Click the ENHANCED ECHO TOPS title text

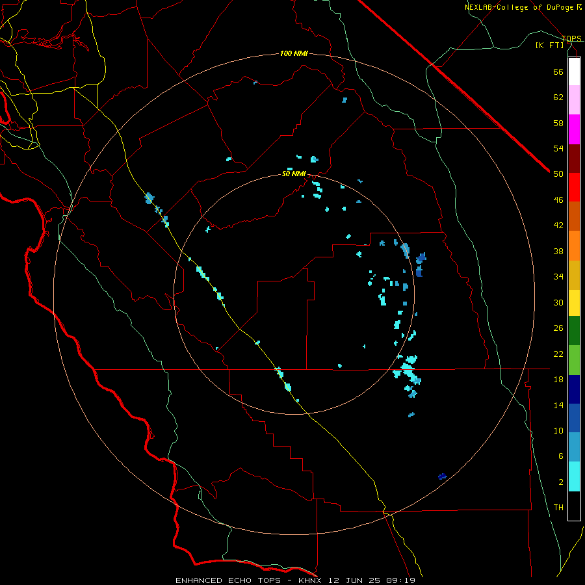[x=228, y=580]
